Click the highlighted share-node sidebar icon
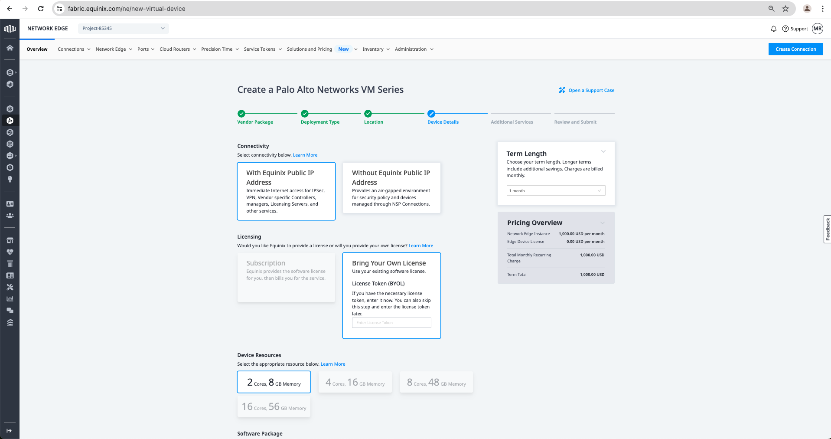 click(x=10, y=121)
